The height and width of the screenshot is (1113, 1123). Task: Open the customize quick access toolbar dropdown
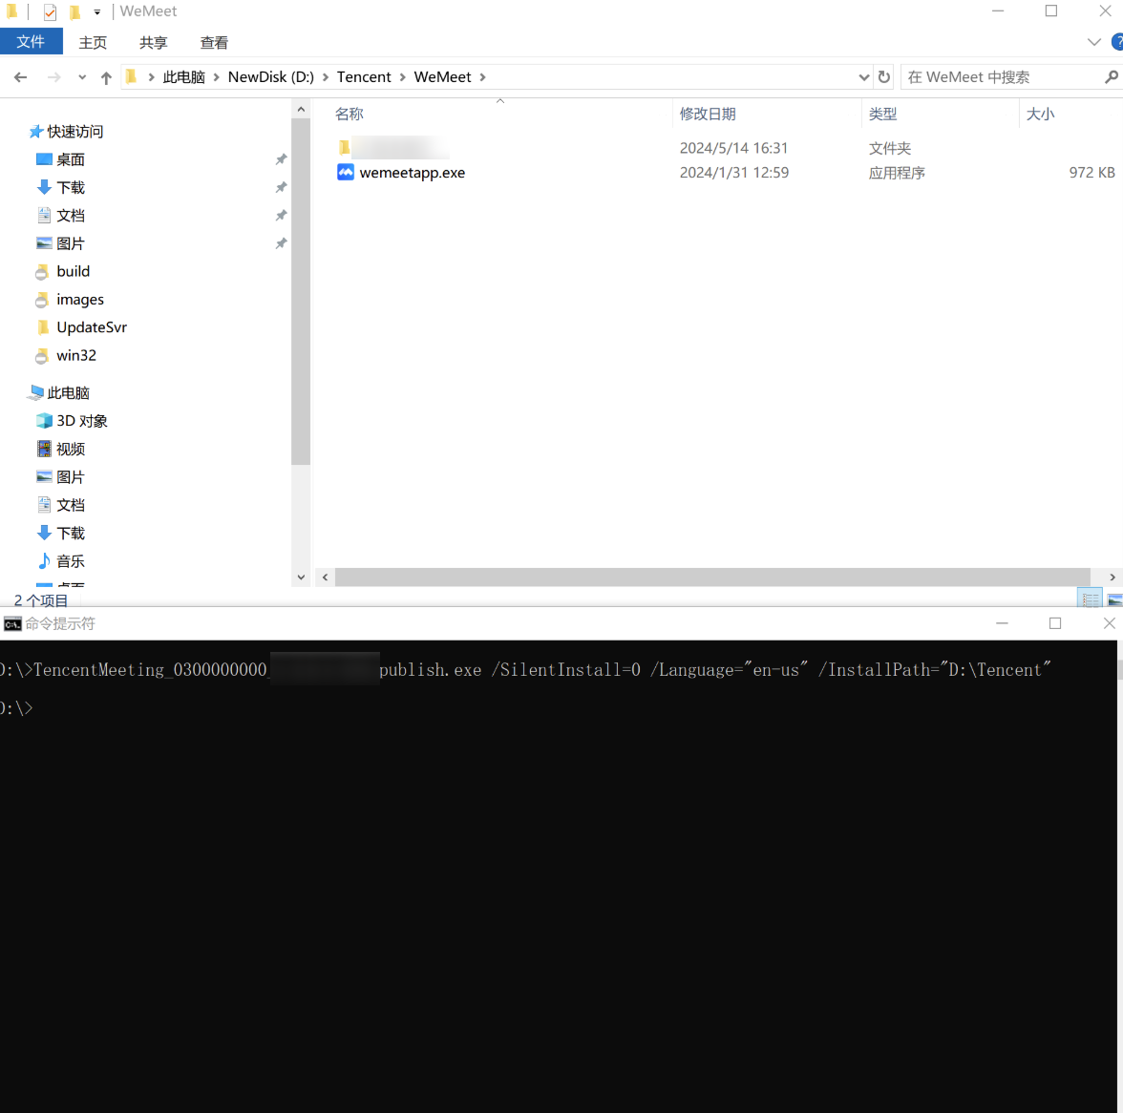click(x=97, y=12)
